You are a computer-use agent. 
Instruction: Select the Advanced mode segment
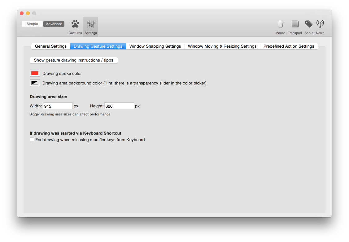click(x=54, y=24)
